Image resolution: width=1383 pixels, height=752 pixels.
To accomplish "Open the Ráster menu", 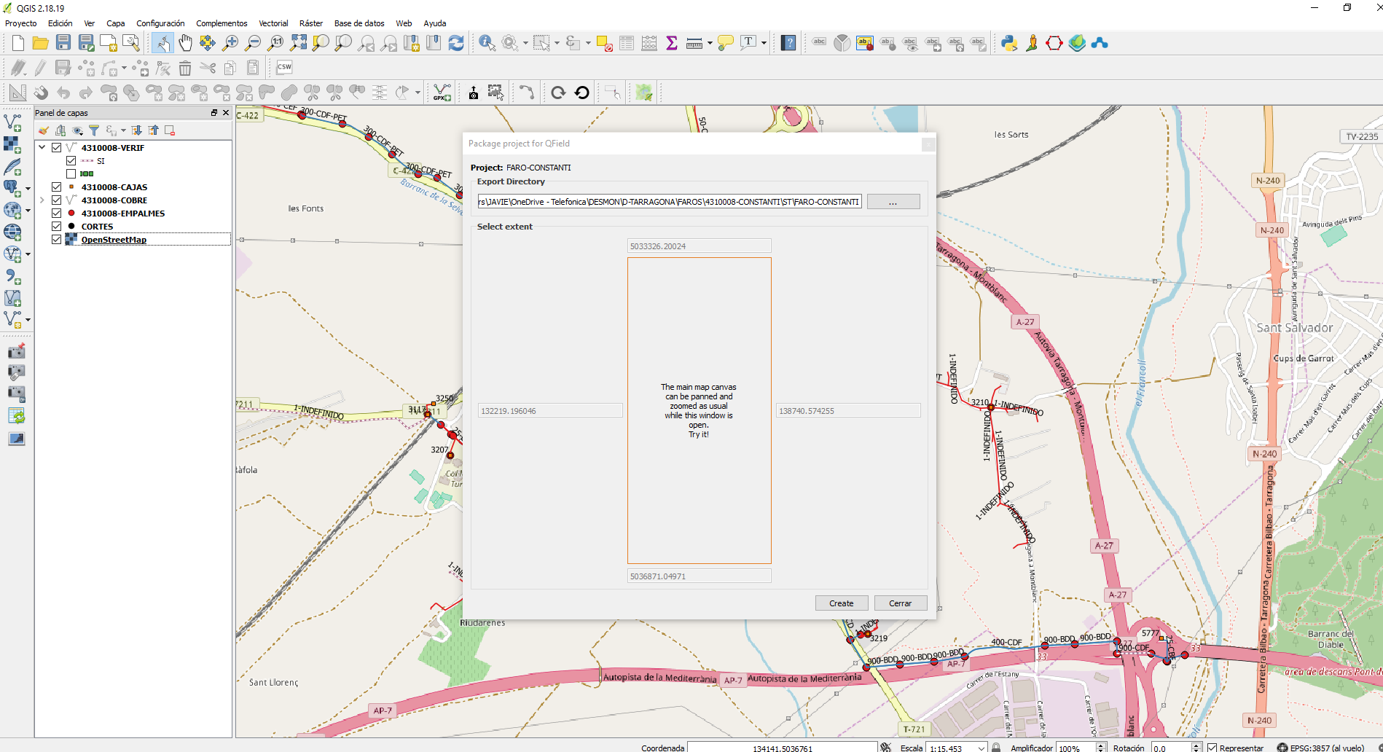I will pos(311,23).
